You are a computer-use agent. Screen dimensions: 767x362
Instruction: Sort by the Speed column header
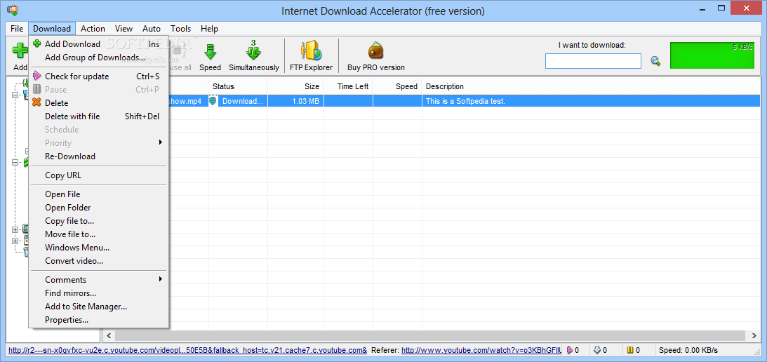398,86
